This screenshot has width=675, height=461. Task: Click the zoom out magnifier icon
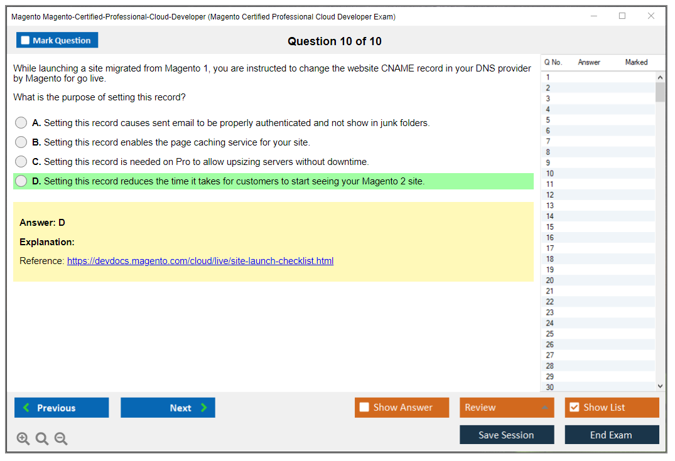click(x=61, y=439)
